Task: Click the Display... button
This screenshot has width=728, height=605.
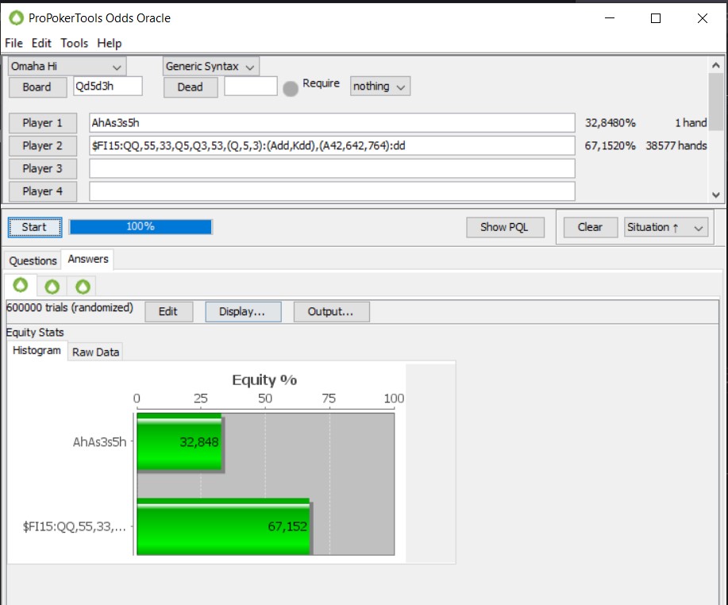Action: pos(243,311)
